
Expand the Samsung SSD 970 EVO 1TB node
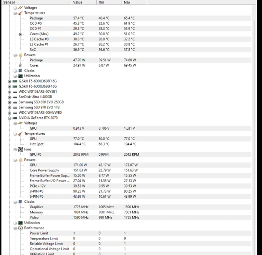(9, 108)
